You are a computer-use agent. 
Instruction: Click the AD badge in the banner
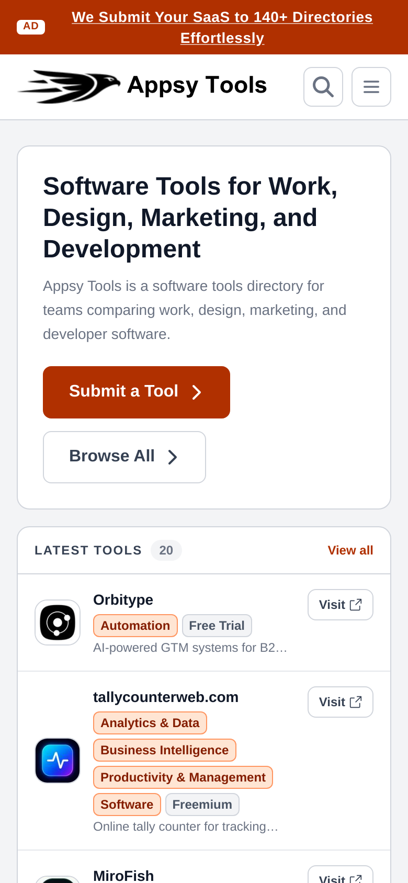31,27
